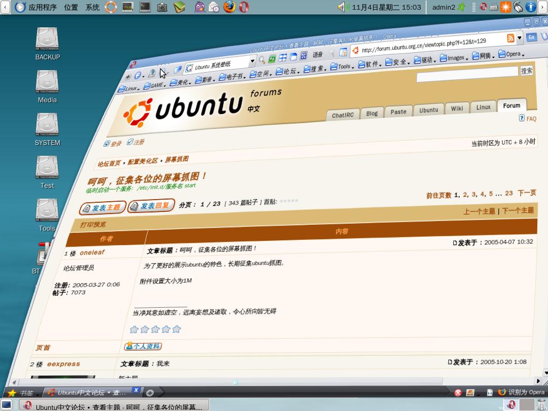This screenshot has width=548, height=411.
Task: Click the 个人资料 profile button
Action: pos(143,346)
